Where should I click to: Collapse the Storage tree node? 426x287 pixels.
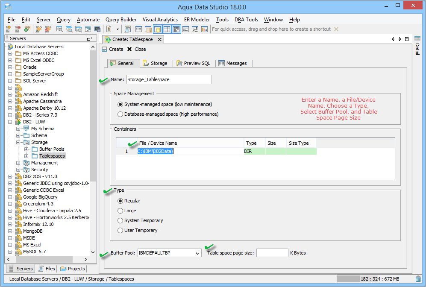18,142
